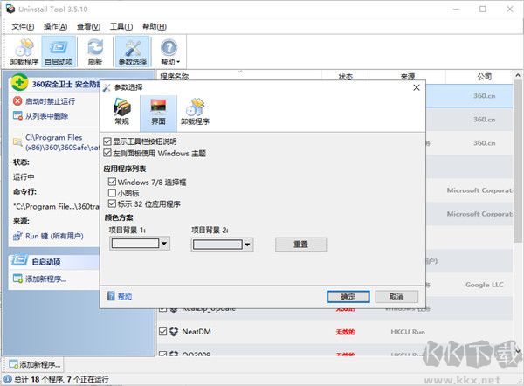Viewport: 524px width, 386px height.
Task: Click the bottom 添加新程序... button
Action: pos(34,364)
